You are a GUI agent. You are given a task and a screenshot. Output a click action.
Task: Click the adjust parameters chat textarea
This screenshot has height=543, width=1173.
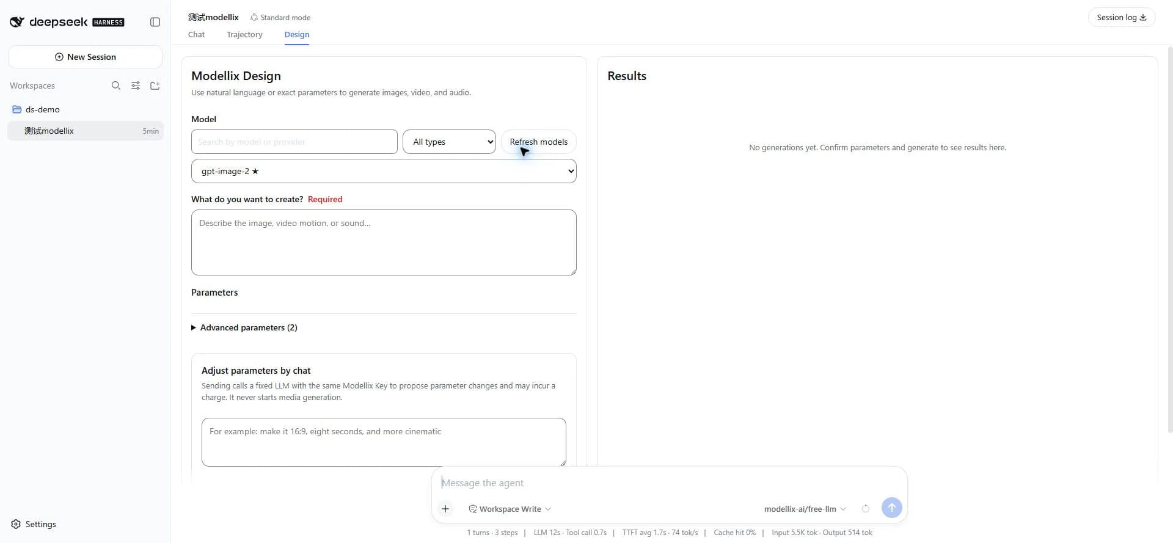coord(384,442)
